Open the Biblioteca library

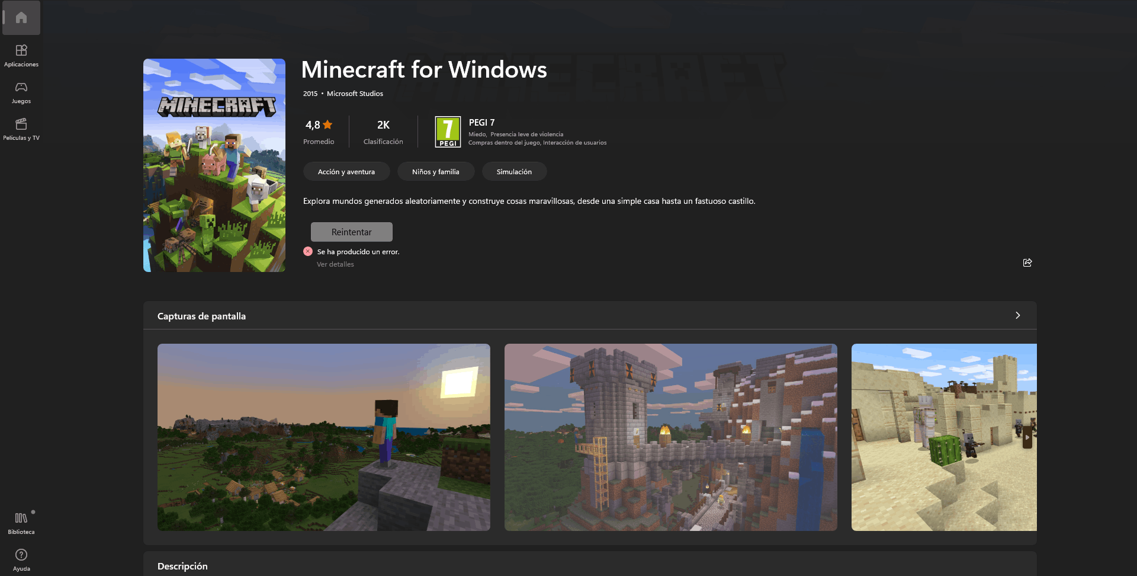pos(21,523)
